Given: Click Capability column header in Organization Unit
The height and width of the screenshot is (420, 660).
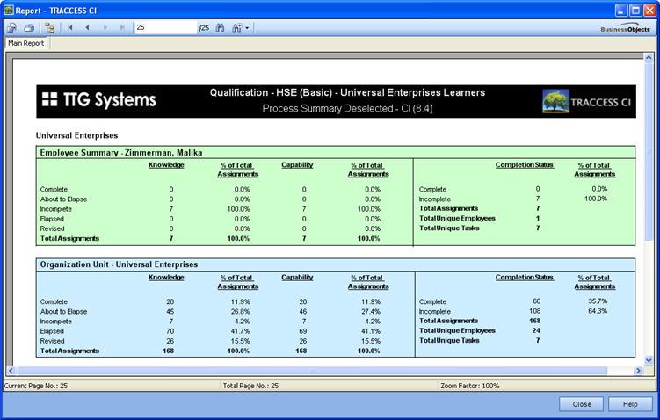Looking at the screenshot, I should pos(297,278).
